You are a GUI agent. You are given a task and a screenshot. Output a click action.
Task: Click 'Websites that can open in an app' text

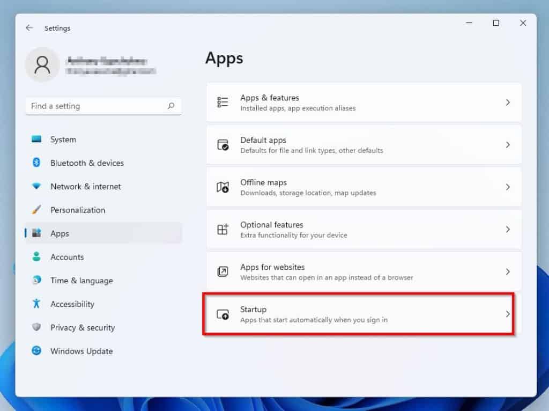point(327,277)
